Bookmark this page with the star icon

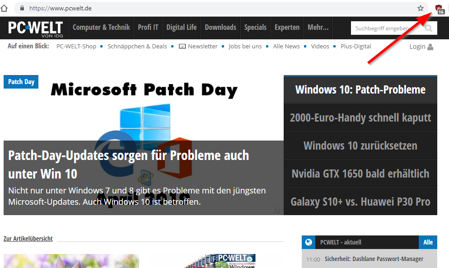(x=421, y=8)
